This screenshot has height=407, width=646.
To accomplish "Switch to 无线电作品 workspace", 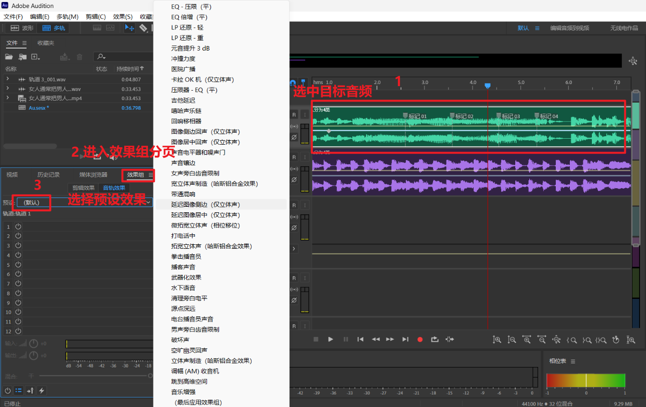I will pyautogui.click(x=624, y=28).
